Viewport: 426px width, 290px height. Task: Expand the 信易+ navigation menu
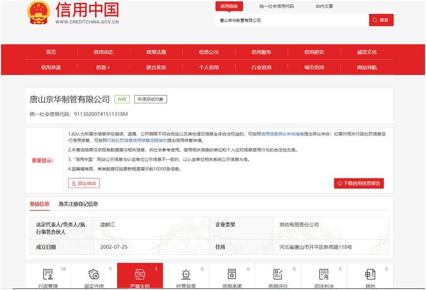click(x=103, y=68)
